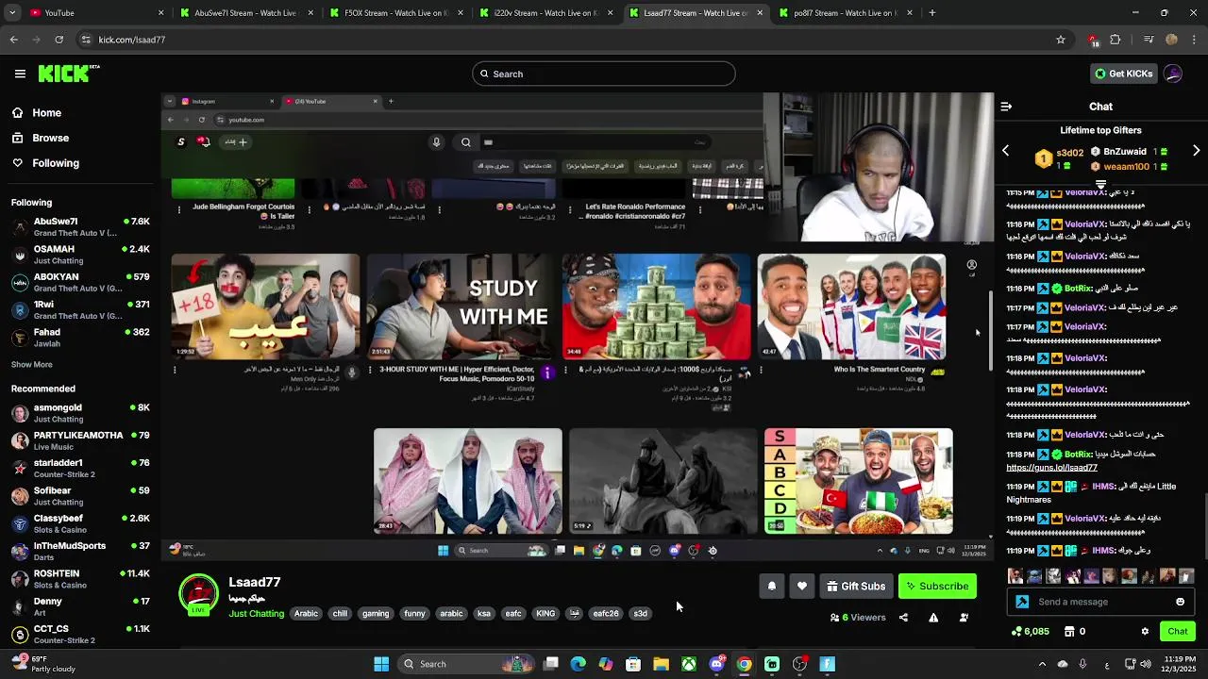Open Lsaad77 channel avatar
1208x679 pixels.
[198, 595]
